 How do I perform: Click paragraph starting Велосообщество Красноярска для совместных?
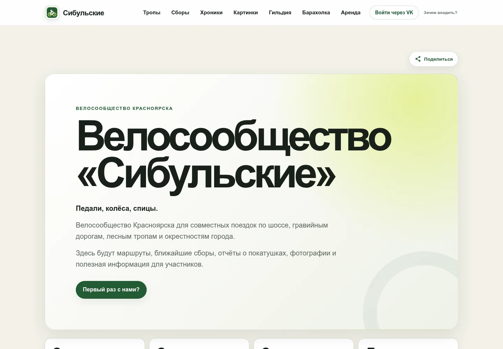coord(202,231)
